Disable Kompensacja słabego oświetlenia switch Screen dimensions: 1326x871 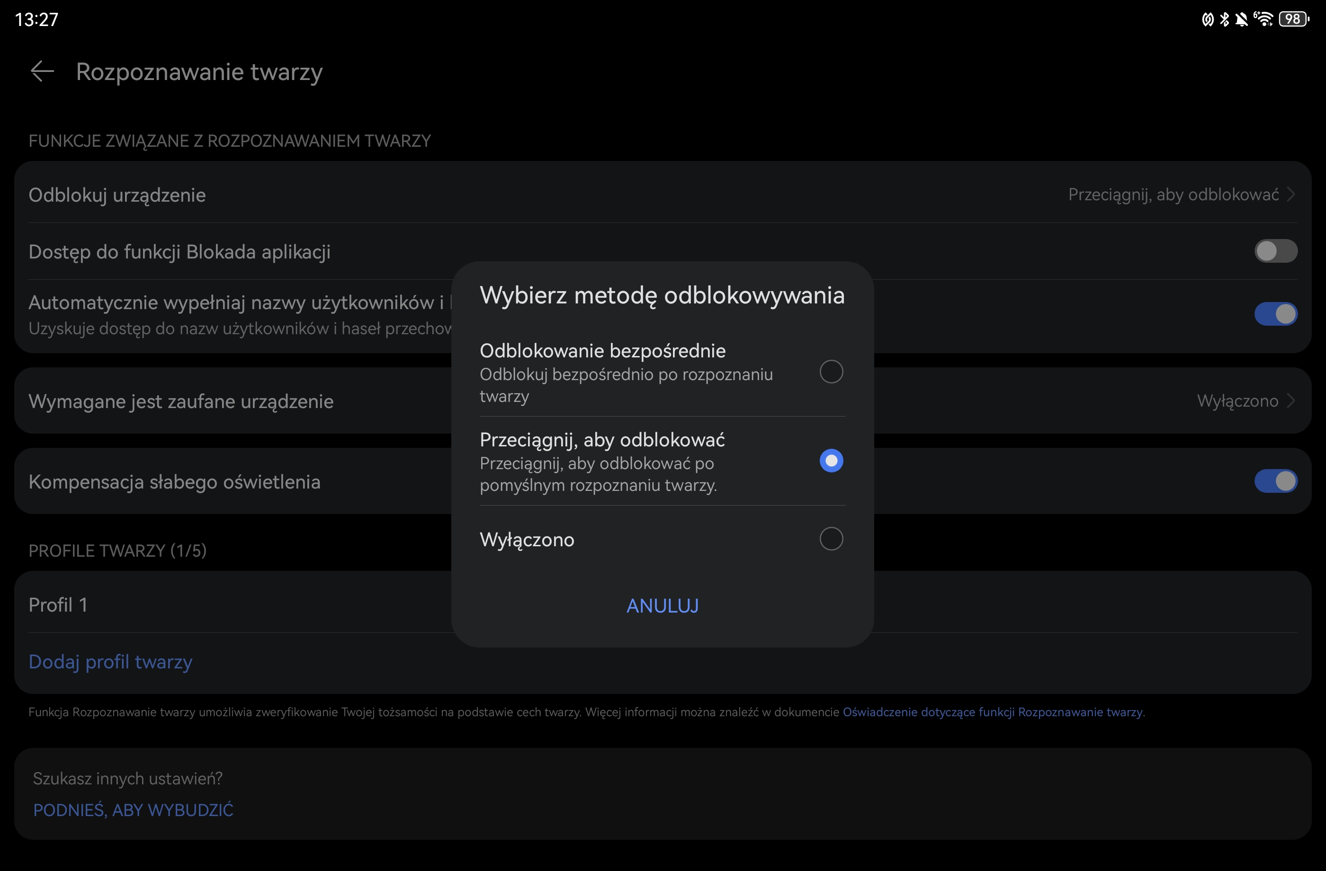[x=1275, y=481]
